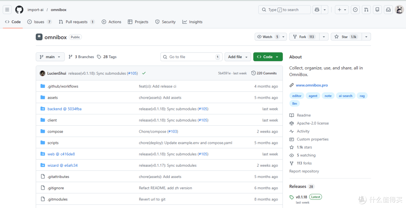Open the .github/workflows folder
The image size is (406, 208).
click(x=63, y=86)
